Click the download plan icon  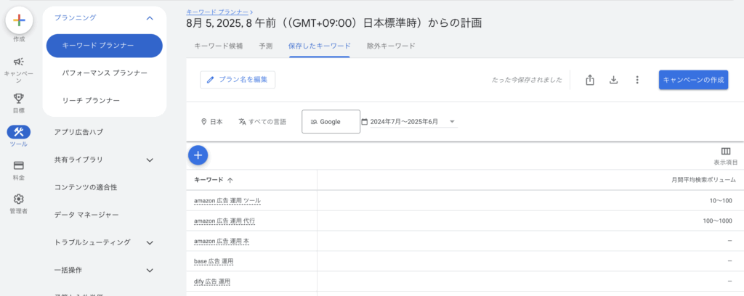613,80
